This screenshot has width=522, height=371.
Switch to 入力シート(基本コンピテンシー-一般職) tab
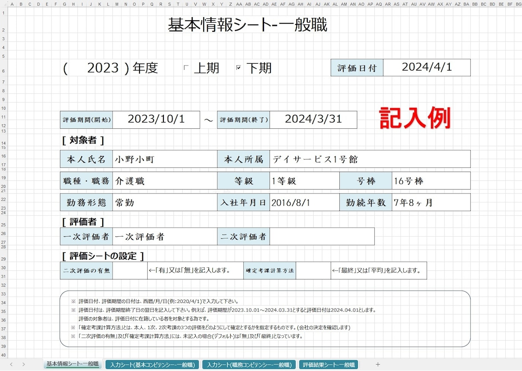point(153,365)
